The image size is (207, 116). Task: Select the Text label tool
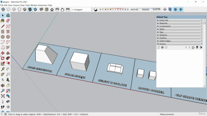8,74
